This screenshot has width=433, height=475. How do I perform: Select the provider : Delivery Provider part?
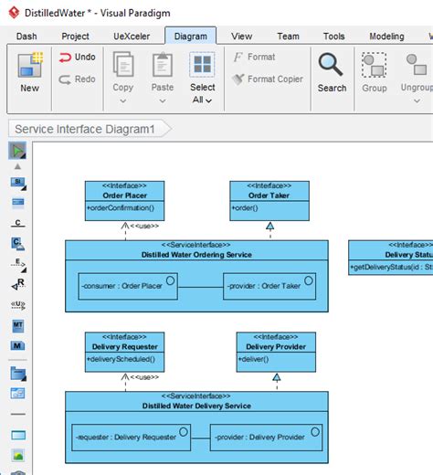coord(266,438)
